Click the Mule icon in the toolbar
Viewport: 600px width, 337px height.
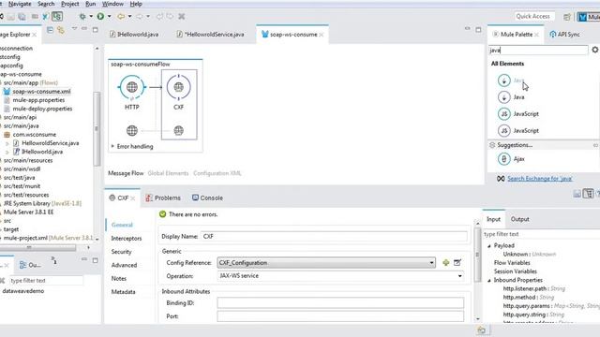(46, 17)
